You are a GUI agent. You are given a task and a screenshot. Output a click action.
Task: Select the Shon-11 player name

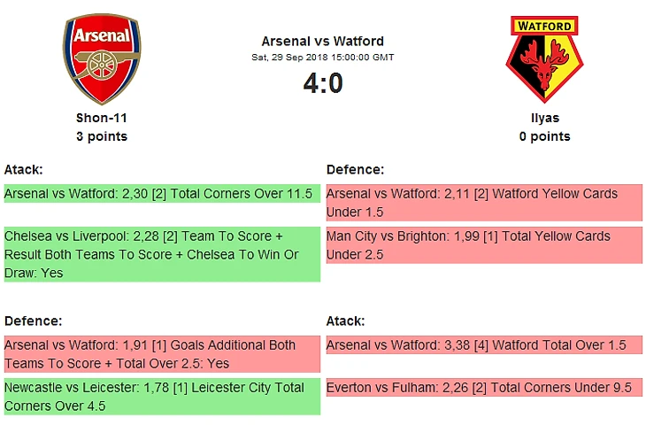(102, 118)
